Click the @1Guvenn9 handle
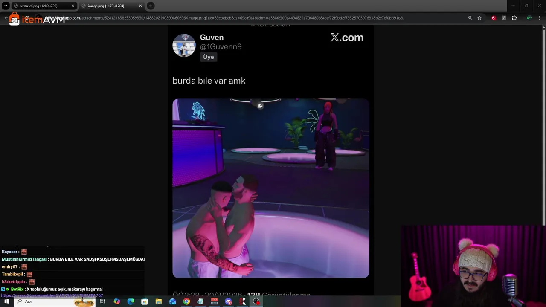Image resolution: width=546 pixels, height=307 pixels. tap(221, 47)
